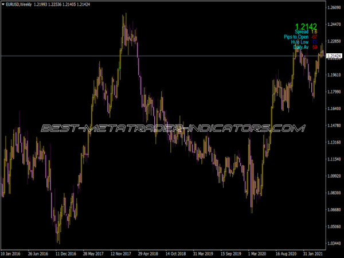Click the BEST-METATRADER-INDICATORS.COM watermark

[x=172, y=128]
